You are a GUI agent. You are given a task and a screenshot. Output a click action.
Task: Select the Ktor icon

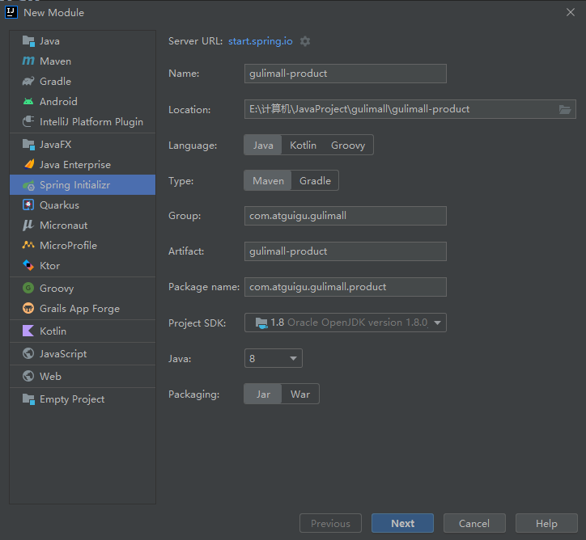click(x=28, y=265)
